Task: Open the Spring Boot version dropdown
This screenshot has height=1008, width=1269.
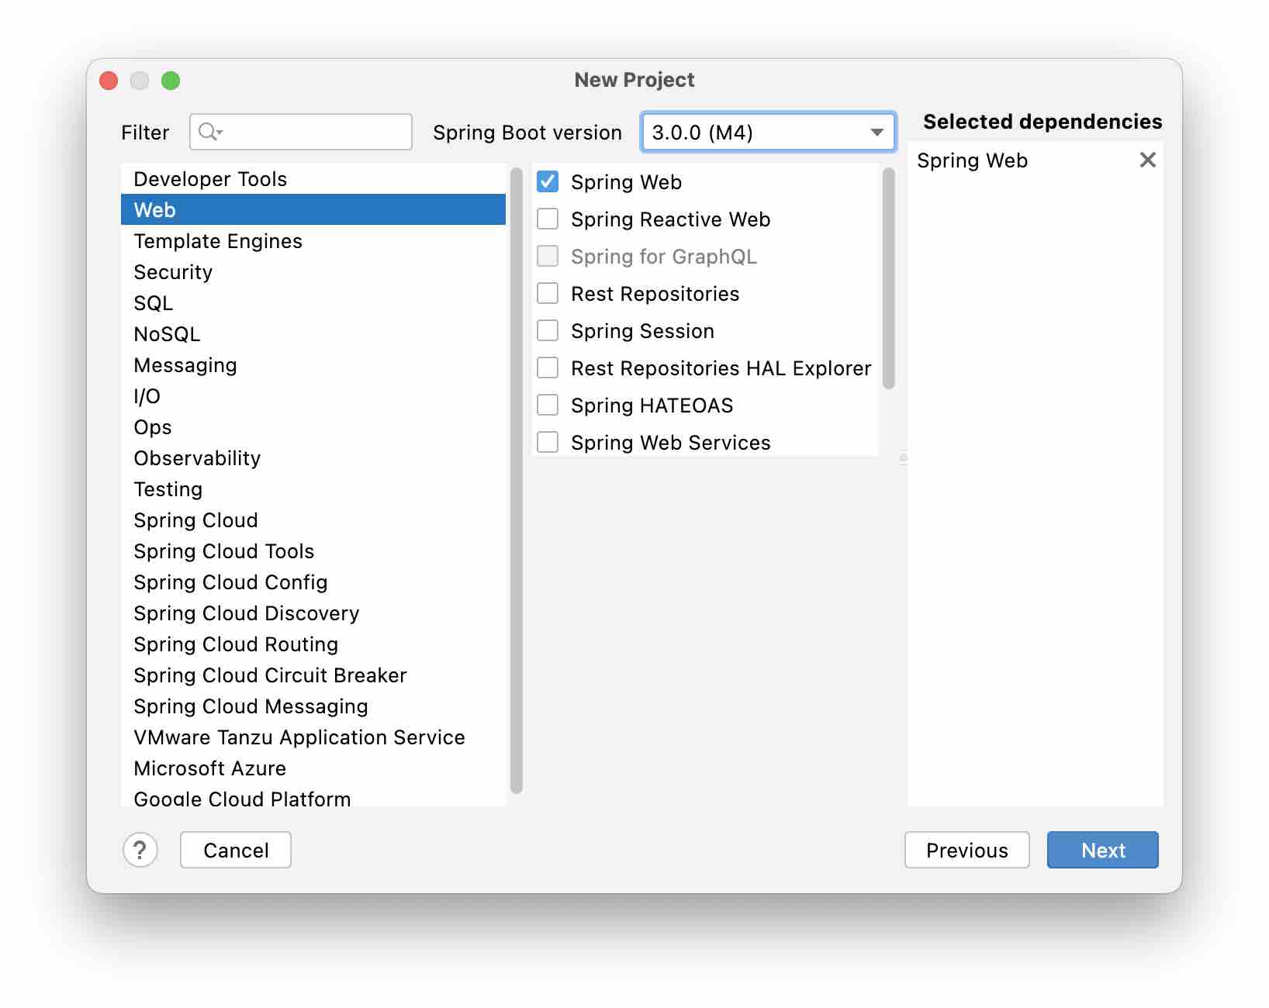Action: tap(876, 132)
